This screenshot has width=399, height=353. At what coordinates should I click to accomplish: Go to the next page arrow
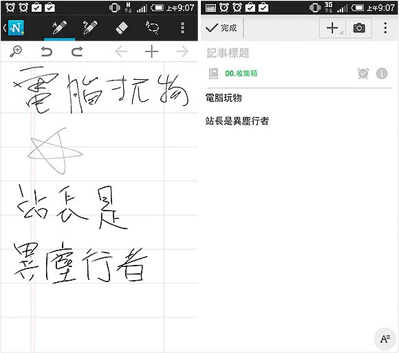182,52
